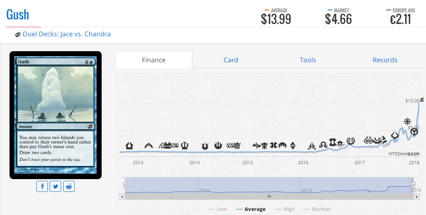Click the set icon at the $10.00 peak
Image resolution: width=426 pixels, height=215 pixels.
point(422,99)
